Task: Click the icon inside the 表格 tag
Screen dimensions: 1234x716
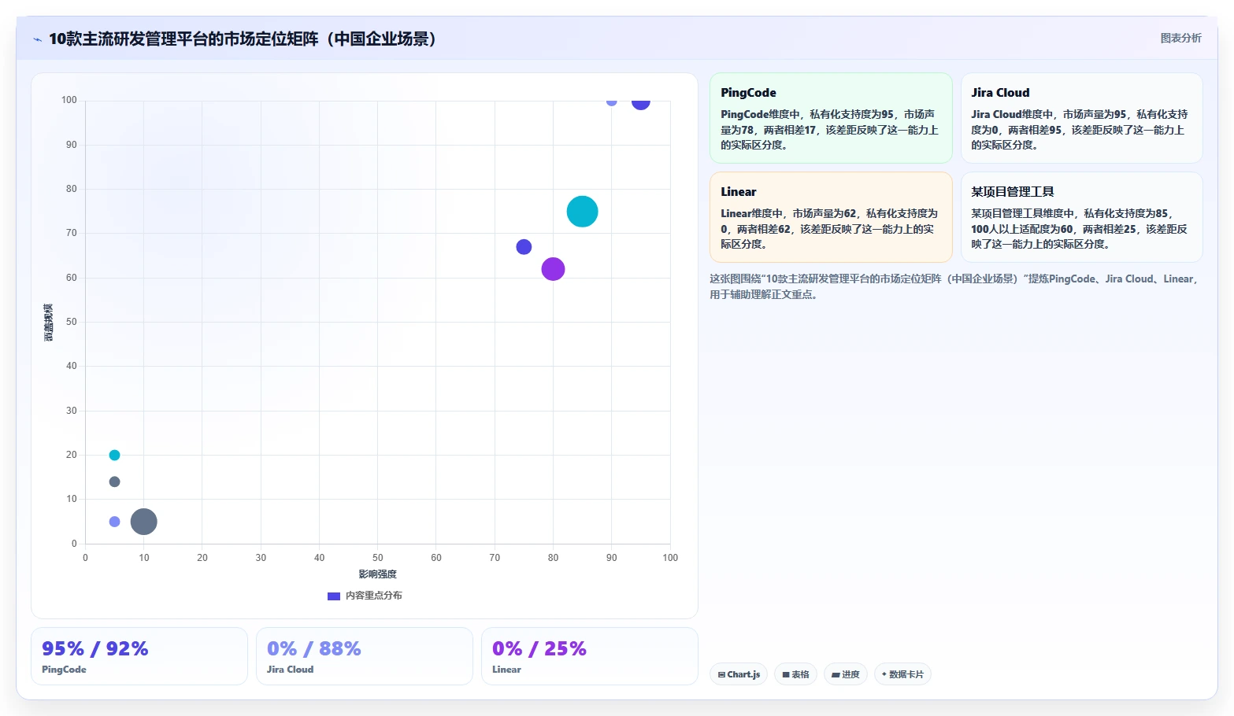Action: pos(785,675)
